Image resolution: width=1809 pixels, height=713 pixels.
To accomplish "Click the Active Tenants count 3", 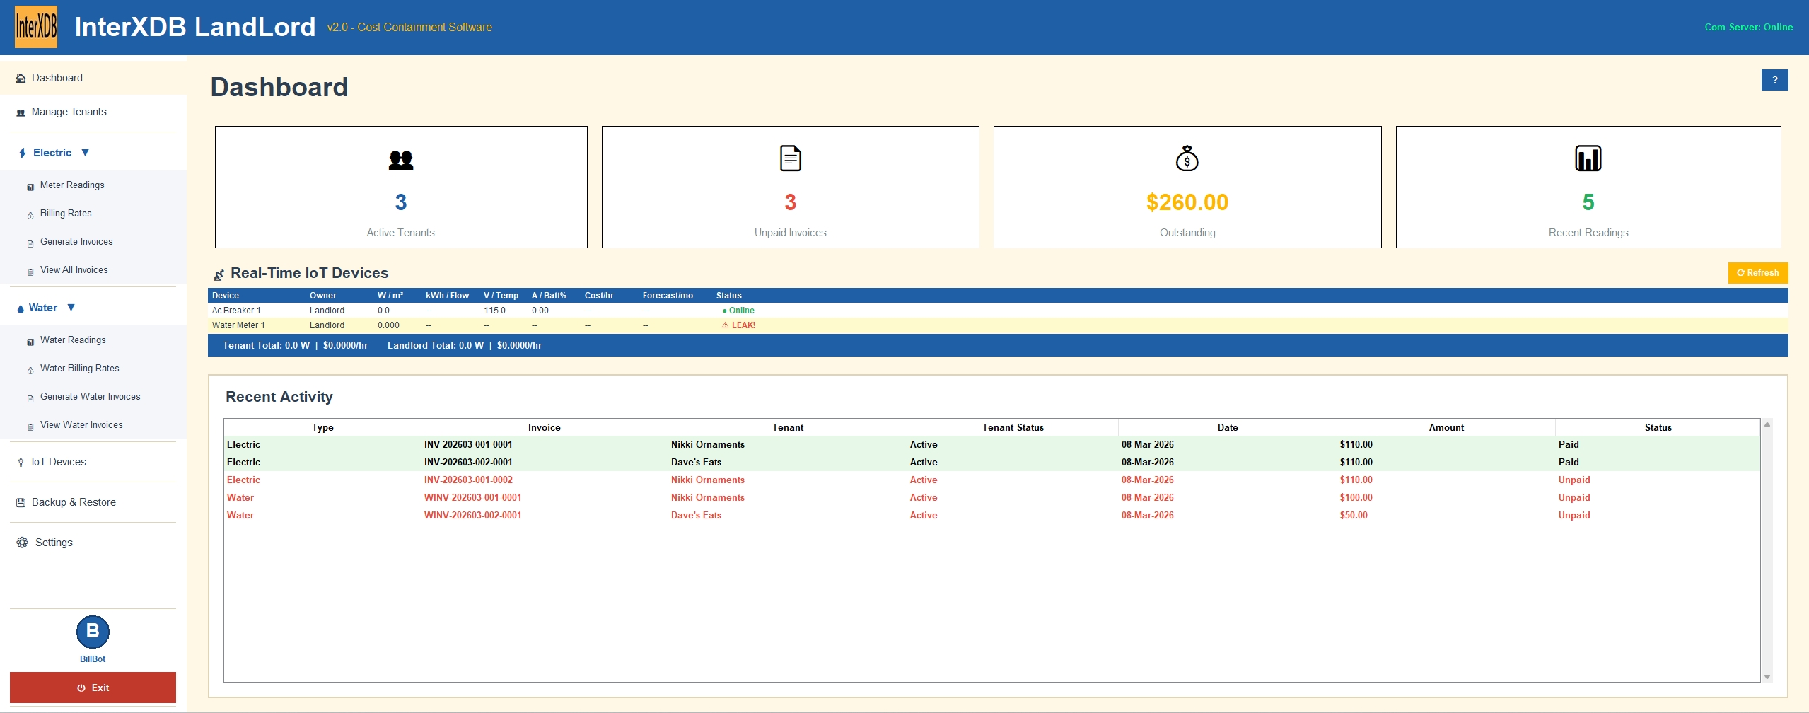I will tap(401, 202).
